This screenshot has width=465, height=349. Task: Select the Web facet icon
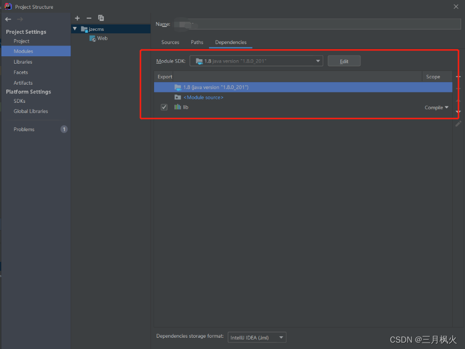tap(93, 38)
